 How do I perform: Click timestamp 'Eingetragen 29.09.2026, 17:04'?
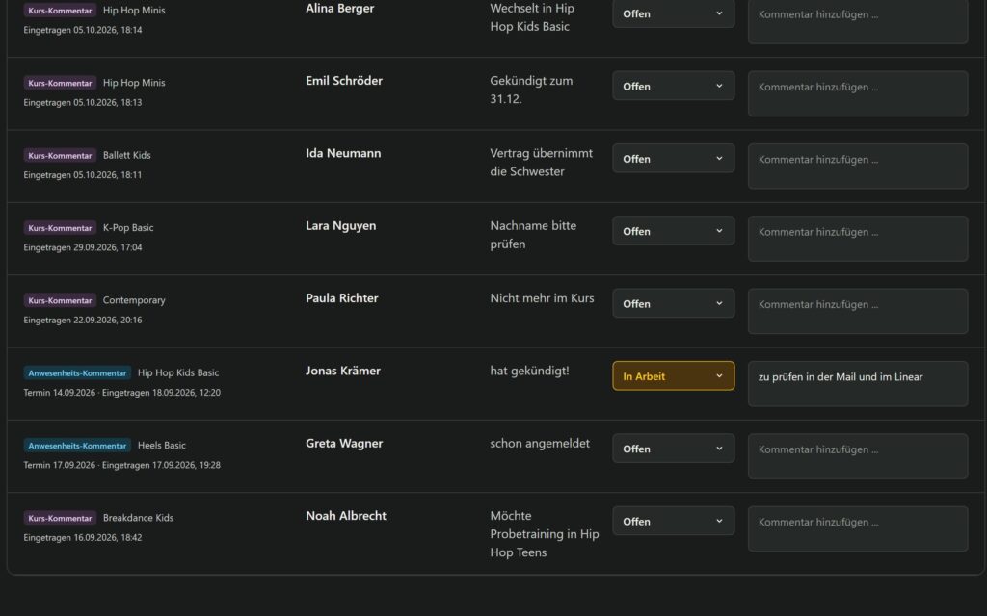[x=83, y=247]
